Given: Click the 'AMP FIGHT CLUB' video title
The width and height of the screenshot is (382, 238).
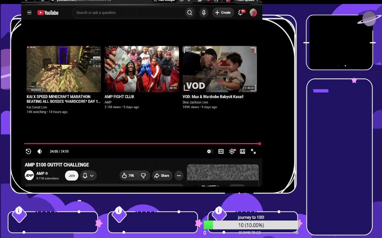Looking at the screenshot, I should click(x=119, y=97).
